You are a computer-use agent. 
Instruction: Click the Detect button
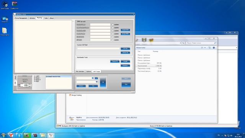click(81, 86)
